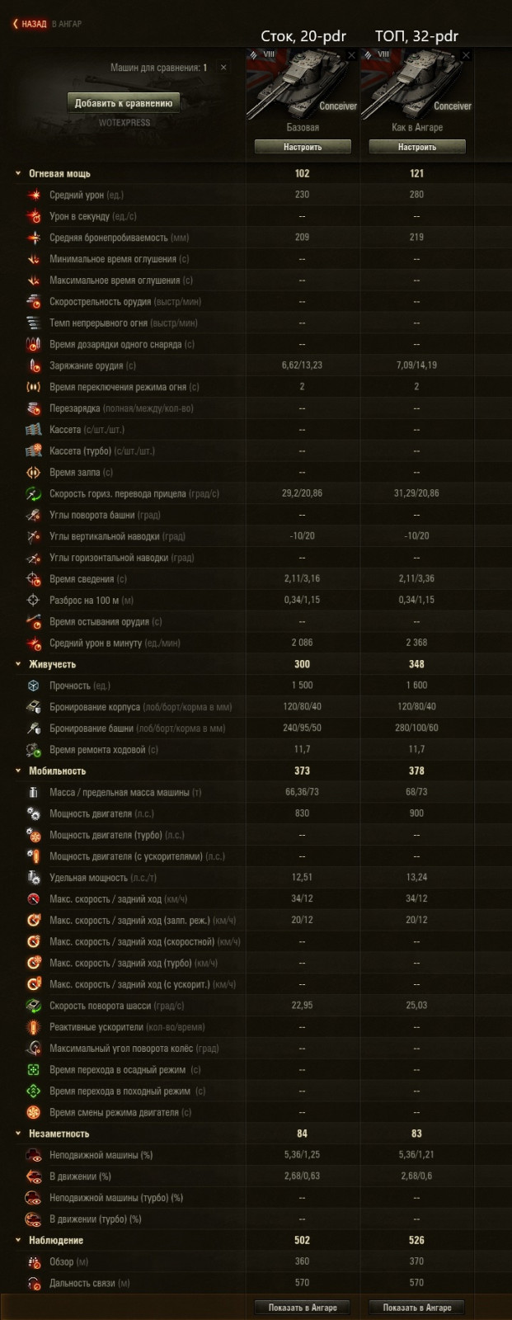The image size is (512, 1320).
Task: Click Настроить under the Базовая tank
Action: point(303,147)
